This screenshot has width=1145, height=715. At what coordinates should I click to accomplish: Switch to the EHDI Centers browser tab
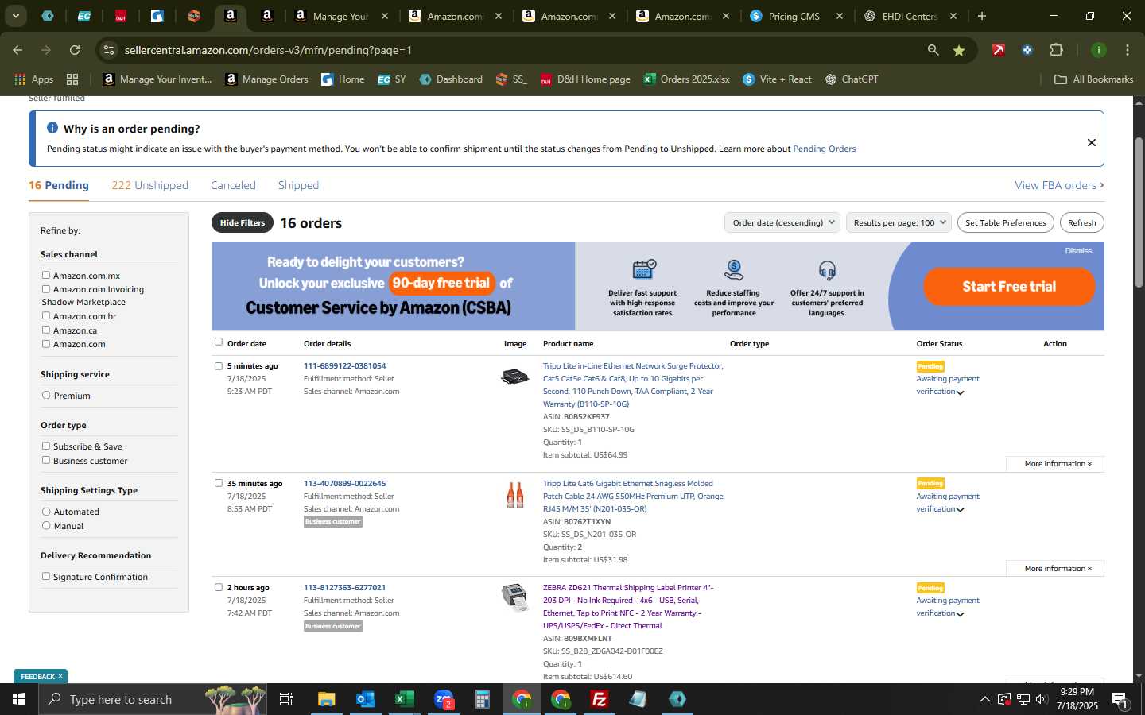point(909,16)
